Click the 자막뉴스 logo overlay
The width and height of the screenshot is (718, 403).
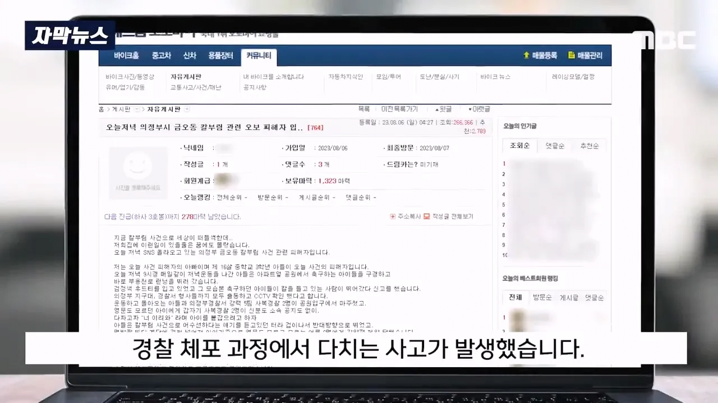[x=70, y=35]
